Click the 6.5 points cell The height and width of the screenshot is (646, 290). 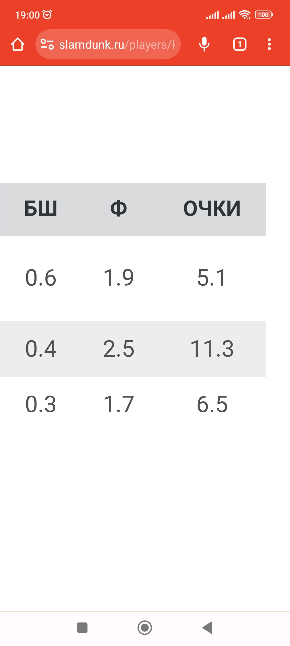212,404
